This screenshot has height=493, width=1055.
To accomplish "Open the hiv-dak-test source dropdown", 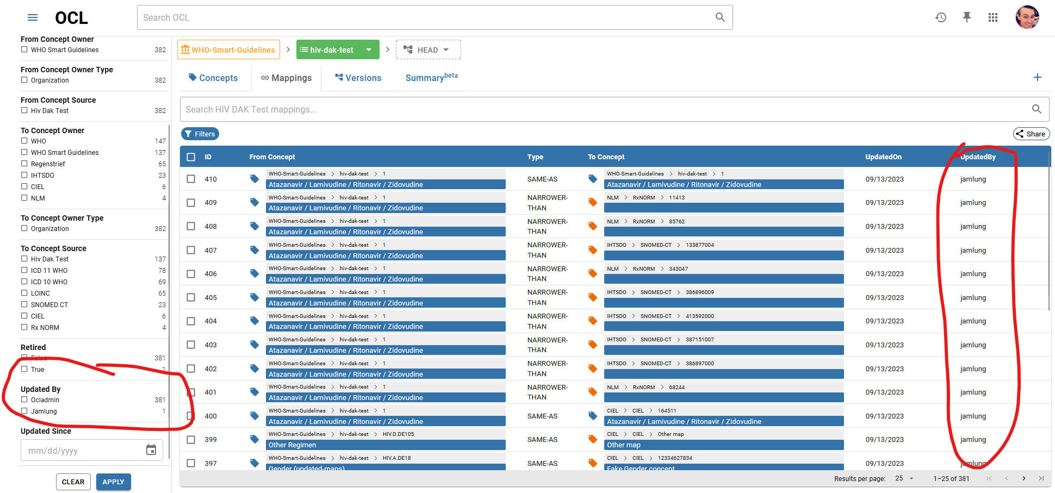I will pos(370,49).
